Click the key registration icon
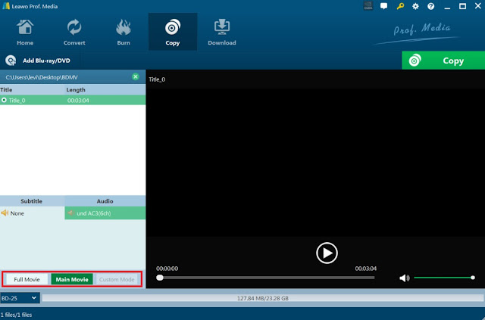Screen dimensions: 485x320 click(400, 6)
